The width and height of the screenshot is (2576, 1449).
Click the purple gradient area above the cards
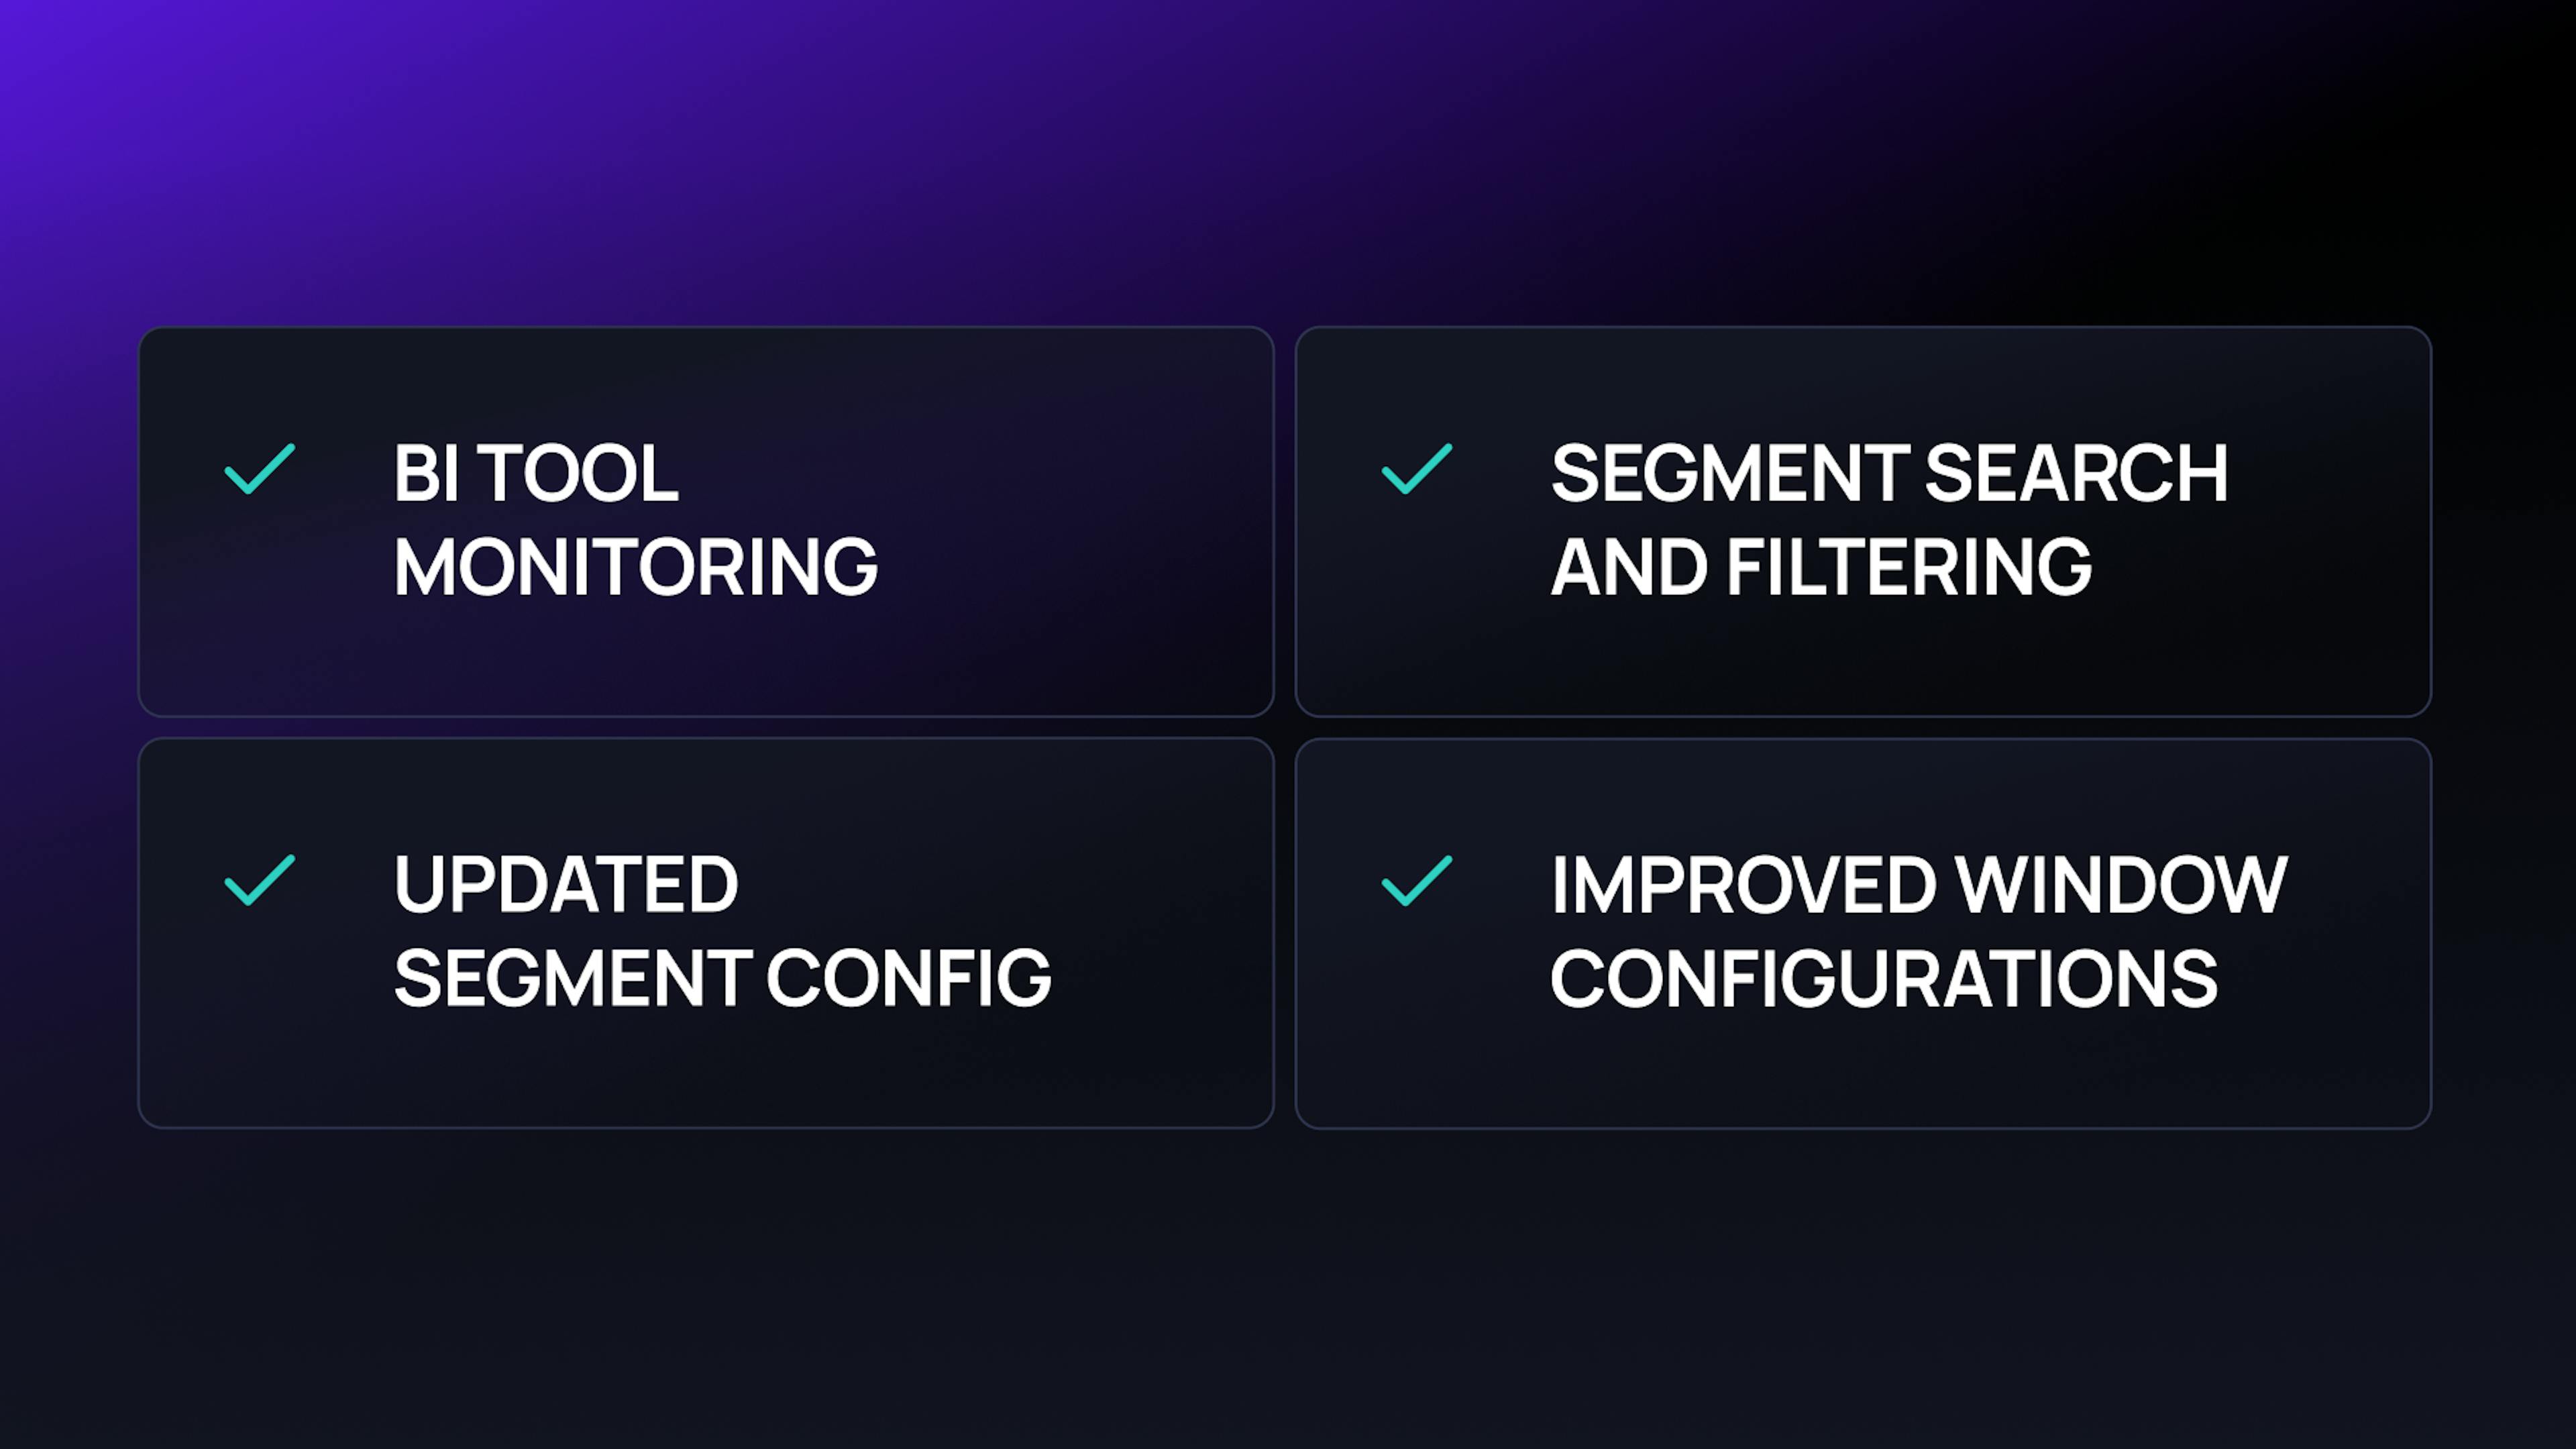[x=1288, y=160]
